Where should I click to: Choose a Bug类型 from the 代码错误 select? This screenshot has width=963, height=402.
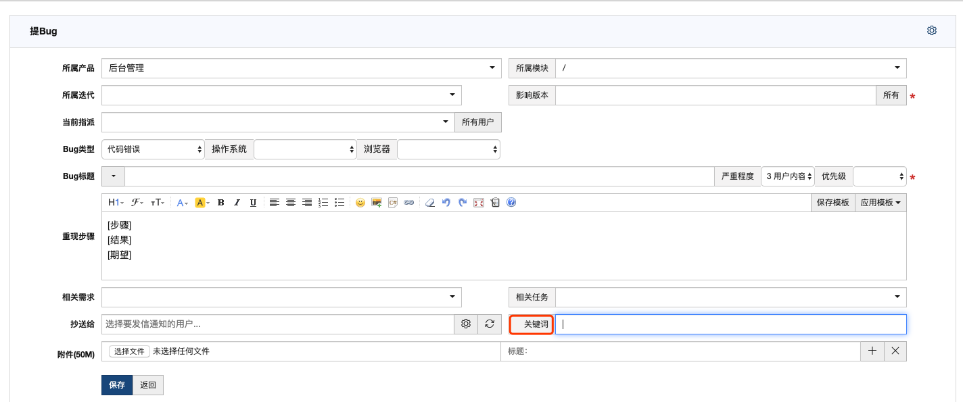click(x=153, y=149)
